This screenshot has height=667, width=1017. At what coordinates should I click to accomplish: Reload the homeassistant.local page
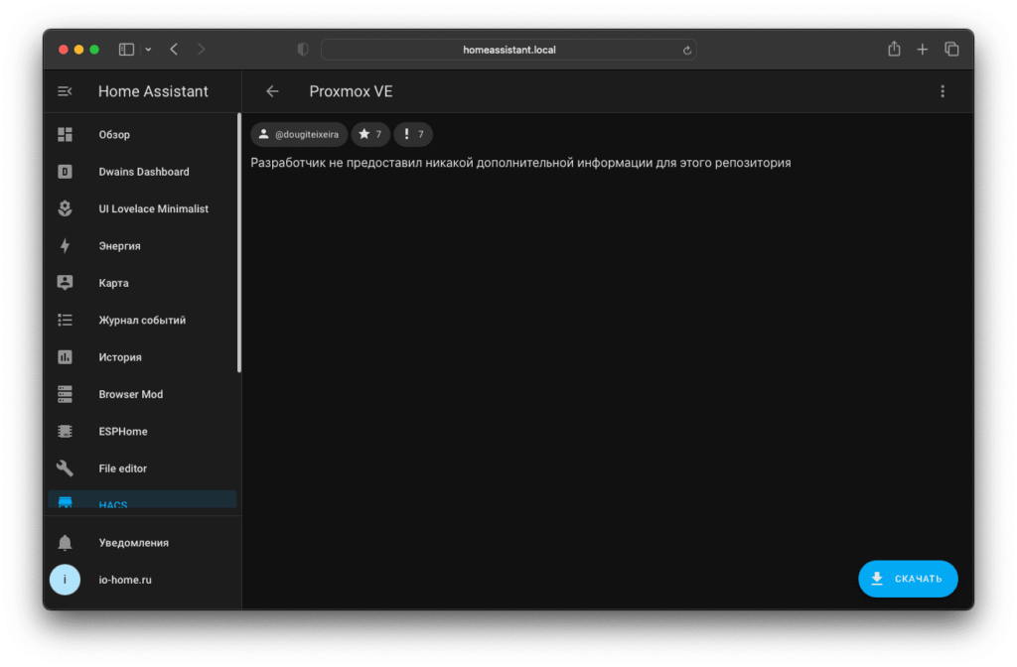687,50
